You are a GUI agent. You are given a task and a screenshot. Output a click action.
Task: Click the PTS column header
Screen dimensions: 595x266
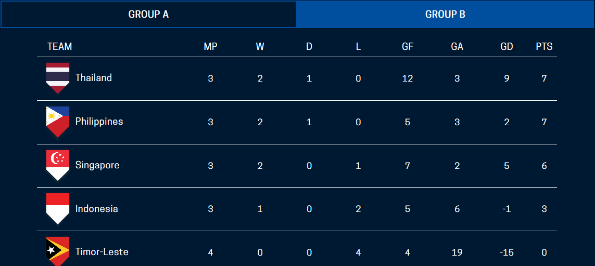pyautogui.click(x=544, y=47)
